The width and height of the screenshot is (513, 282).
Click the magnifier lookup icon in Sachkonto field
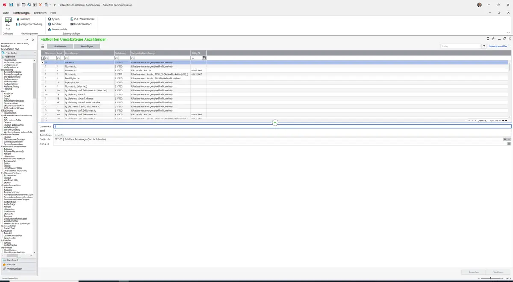504,139
